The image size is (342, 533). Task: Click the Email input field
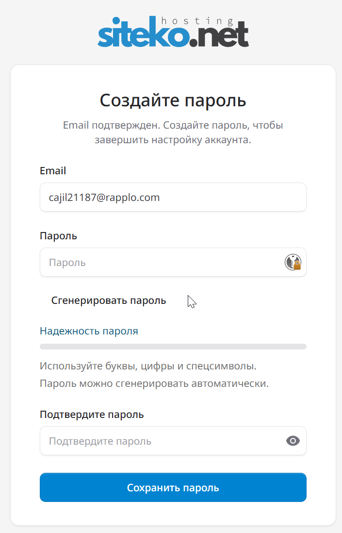pos(173,197)
